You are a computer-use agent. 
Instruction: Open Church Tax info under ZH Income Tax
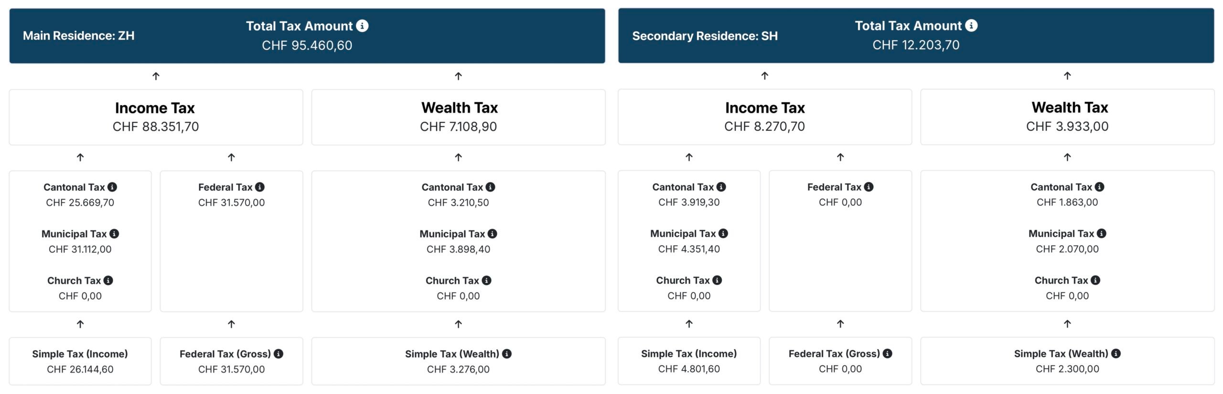point(108,280)
